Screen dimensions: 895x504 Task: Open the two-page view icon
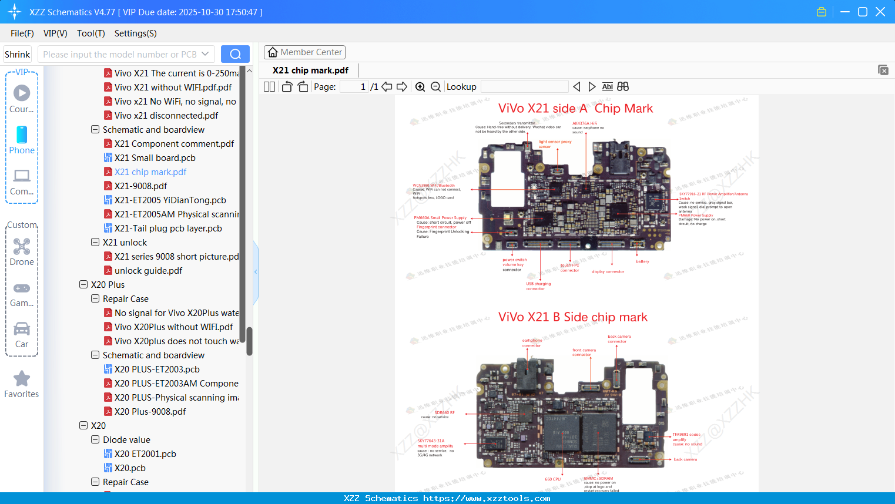point(269,86)
